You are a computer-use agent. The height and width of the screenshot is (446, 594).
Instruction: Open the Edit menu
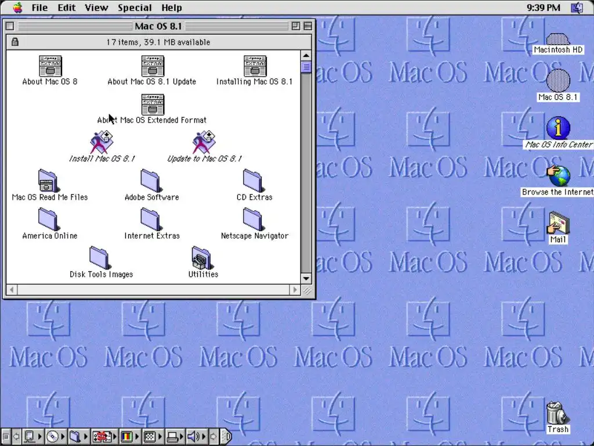66,8
